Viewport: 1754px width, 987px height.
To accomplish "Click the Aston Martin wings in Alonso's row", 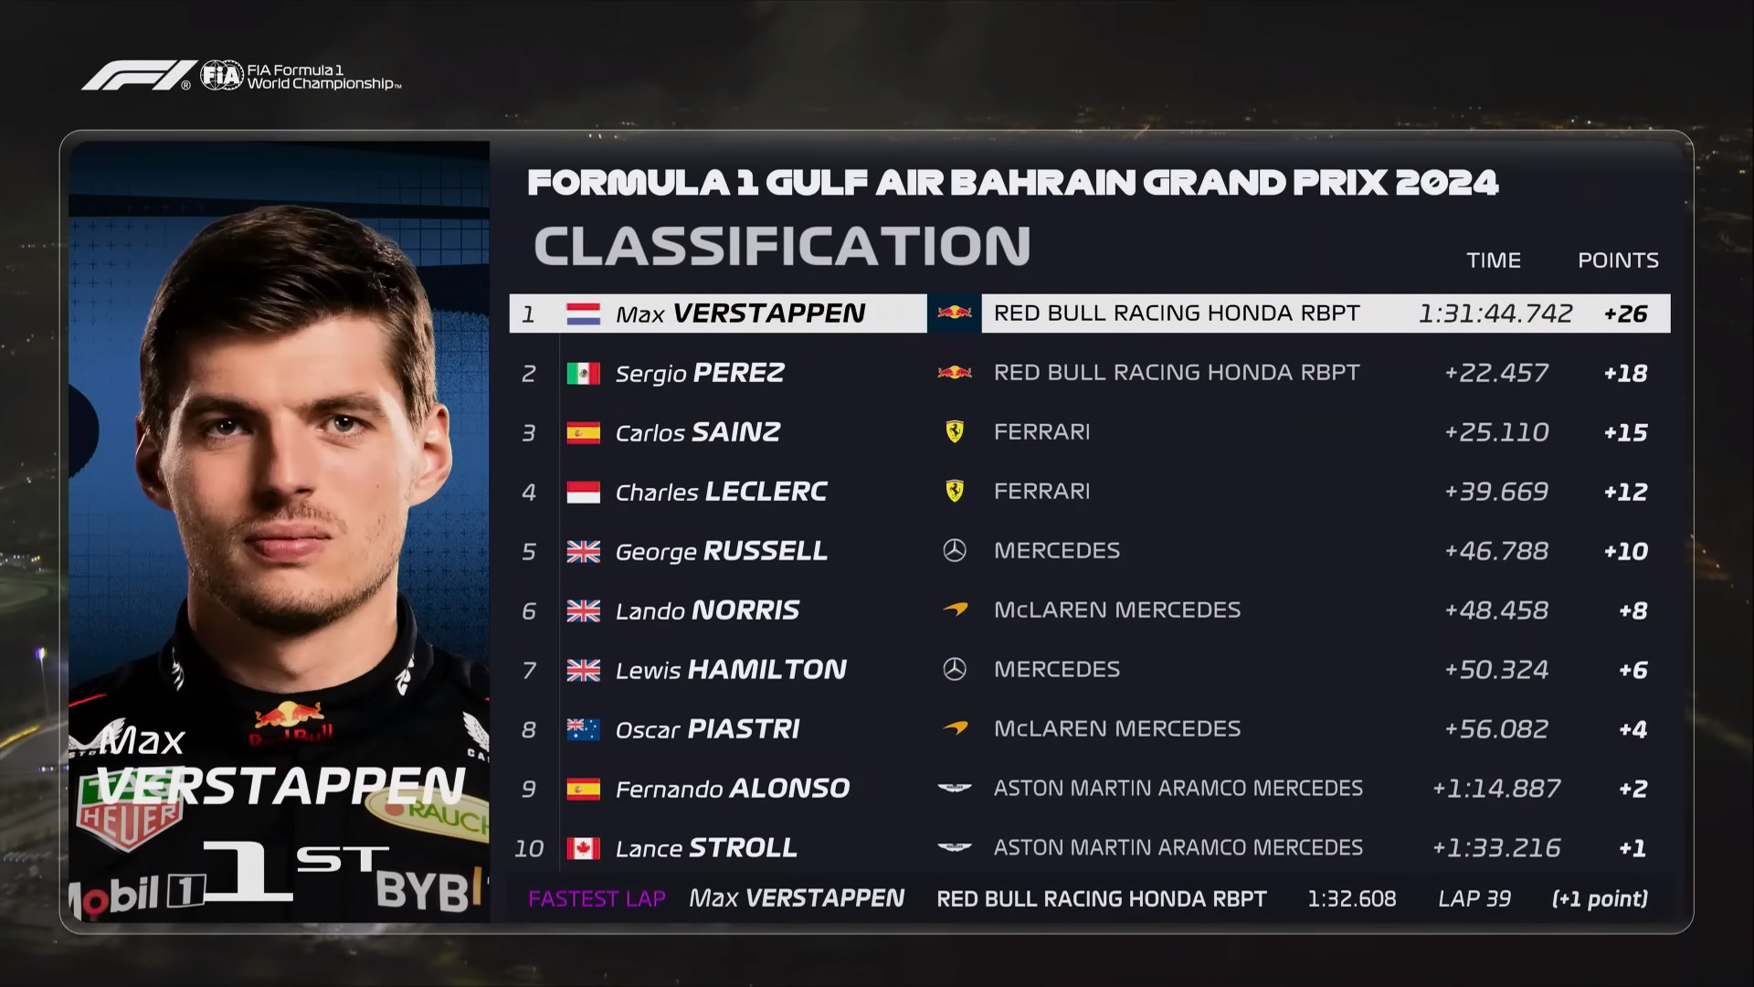I will [x=955, y=788].
